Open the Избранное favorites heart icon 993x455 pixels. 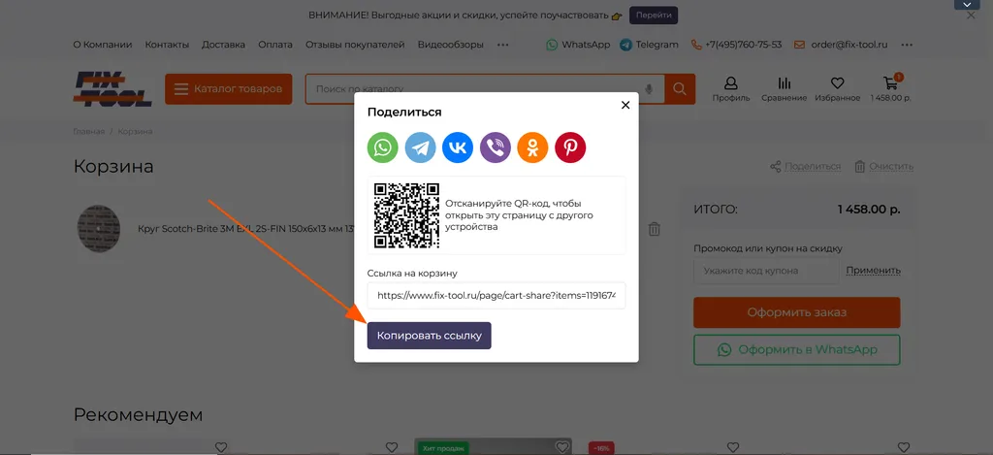click(837, 88)
